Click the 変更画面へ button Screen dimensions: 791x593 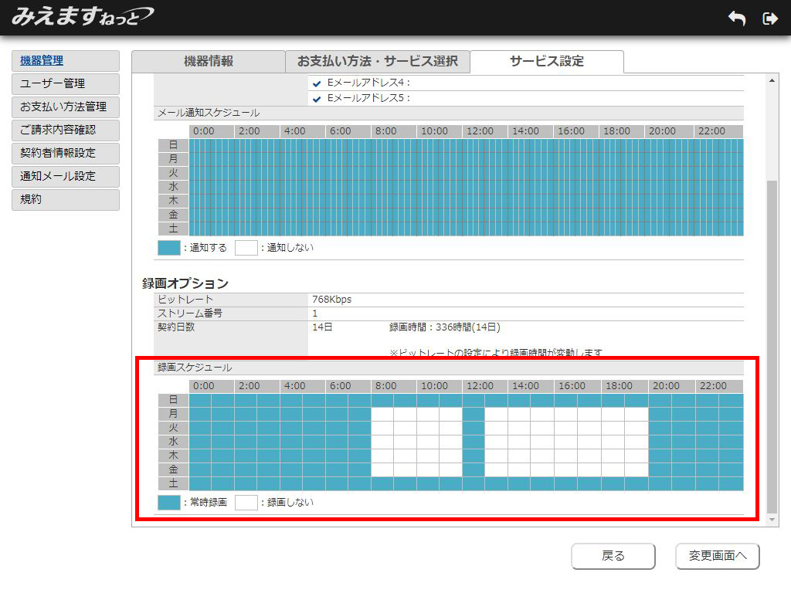click(x=717, y=556)
